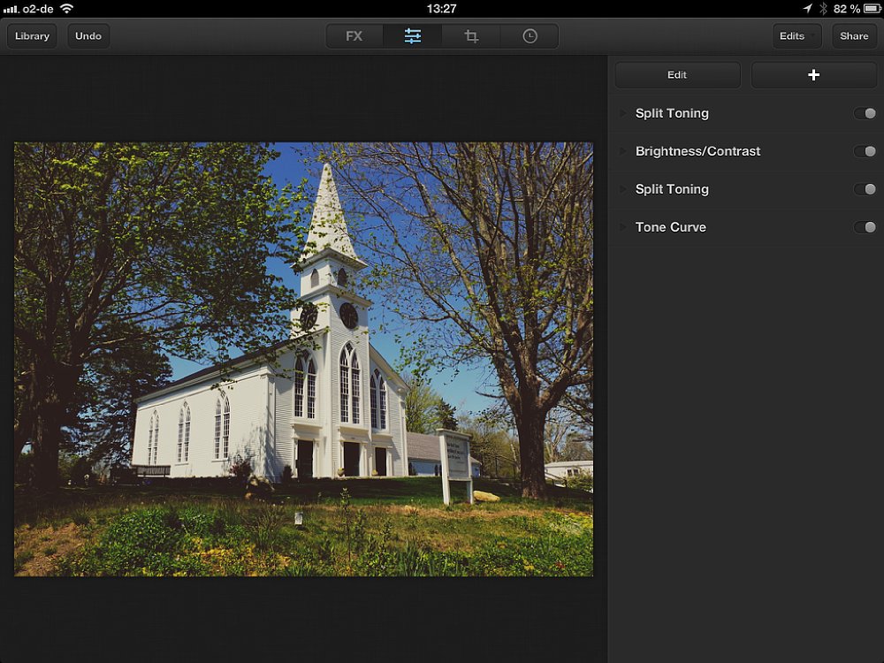Tap the church photo preview

[303, 359]
